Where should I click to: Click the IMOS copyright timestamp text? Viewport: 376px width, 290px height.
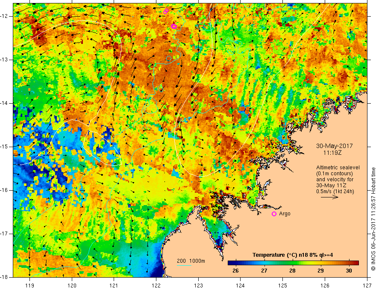tap(373, 219)
